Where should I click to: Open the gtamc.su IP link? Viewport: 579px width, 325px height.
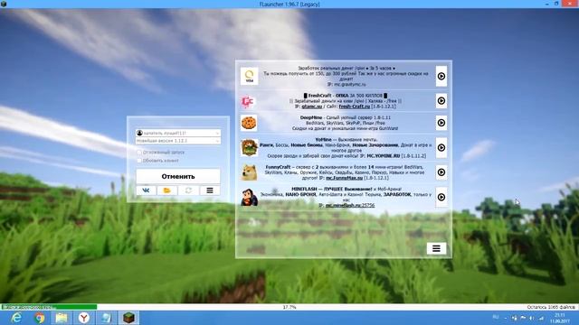(x=311, y=107)
